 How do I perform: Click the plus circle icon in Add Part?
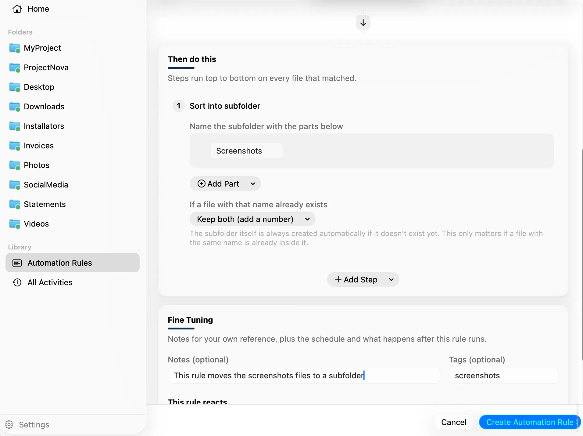[202, 183]
